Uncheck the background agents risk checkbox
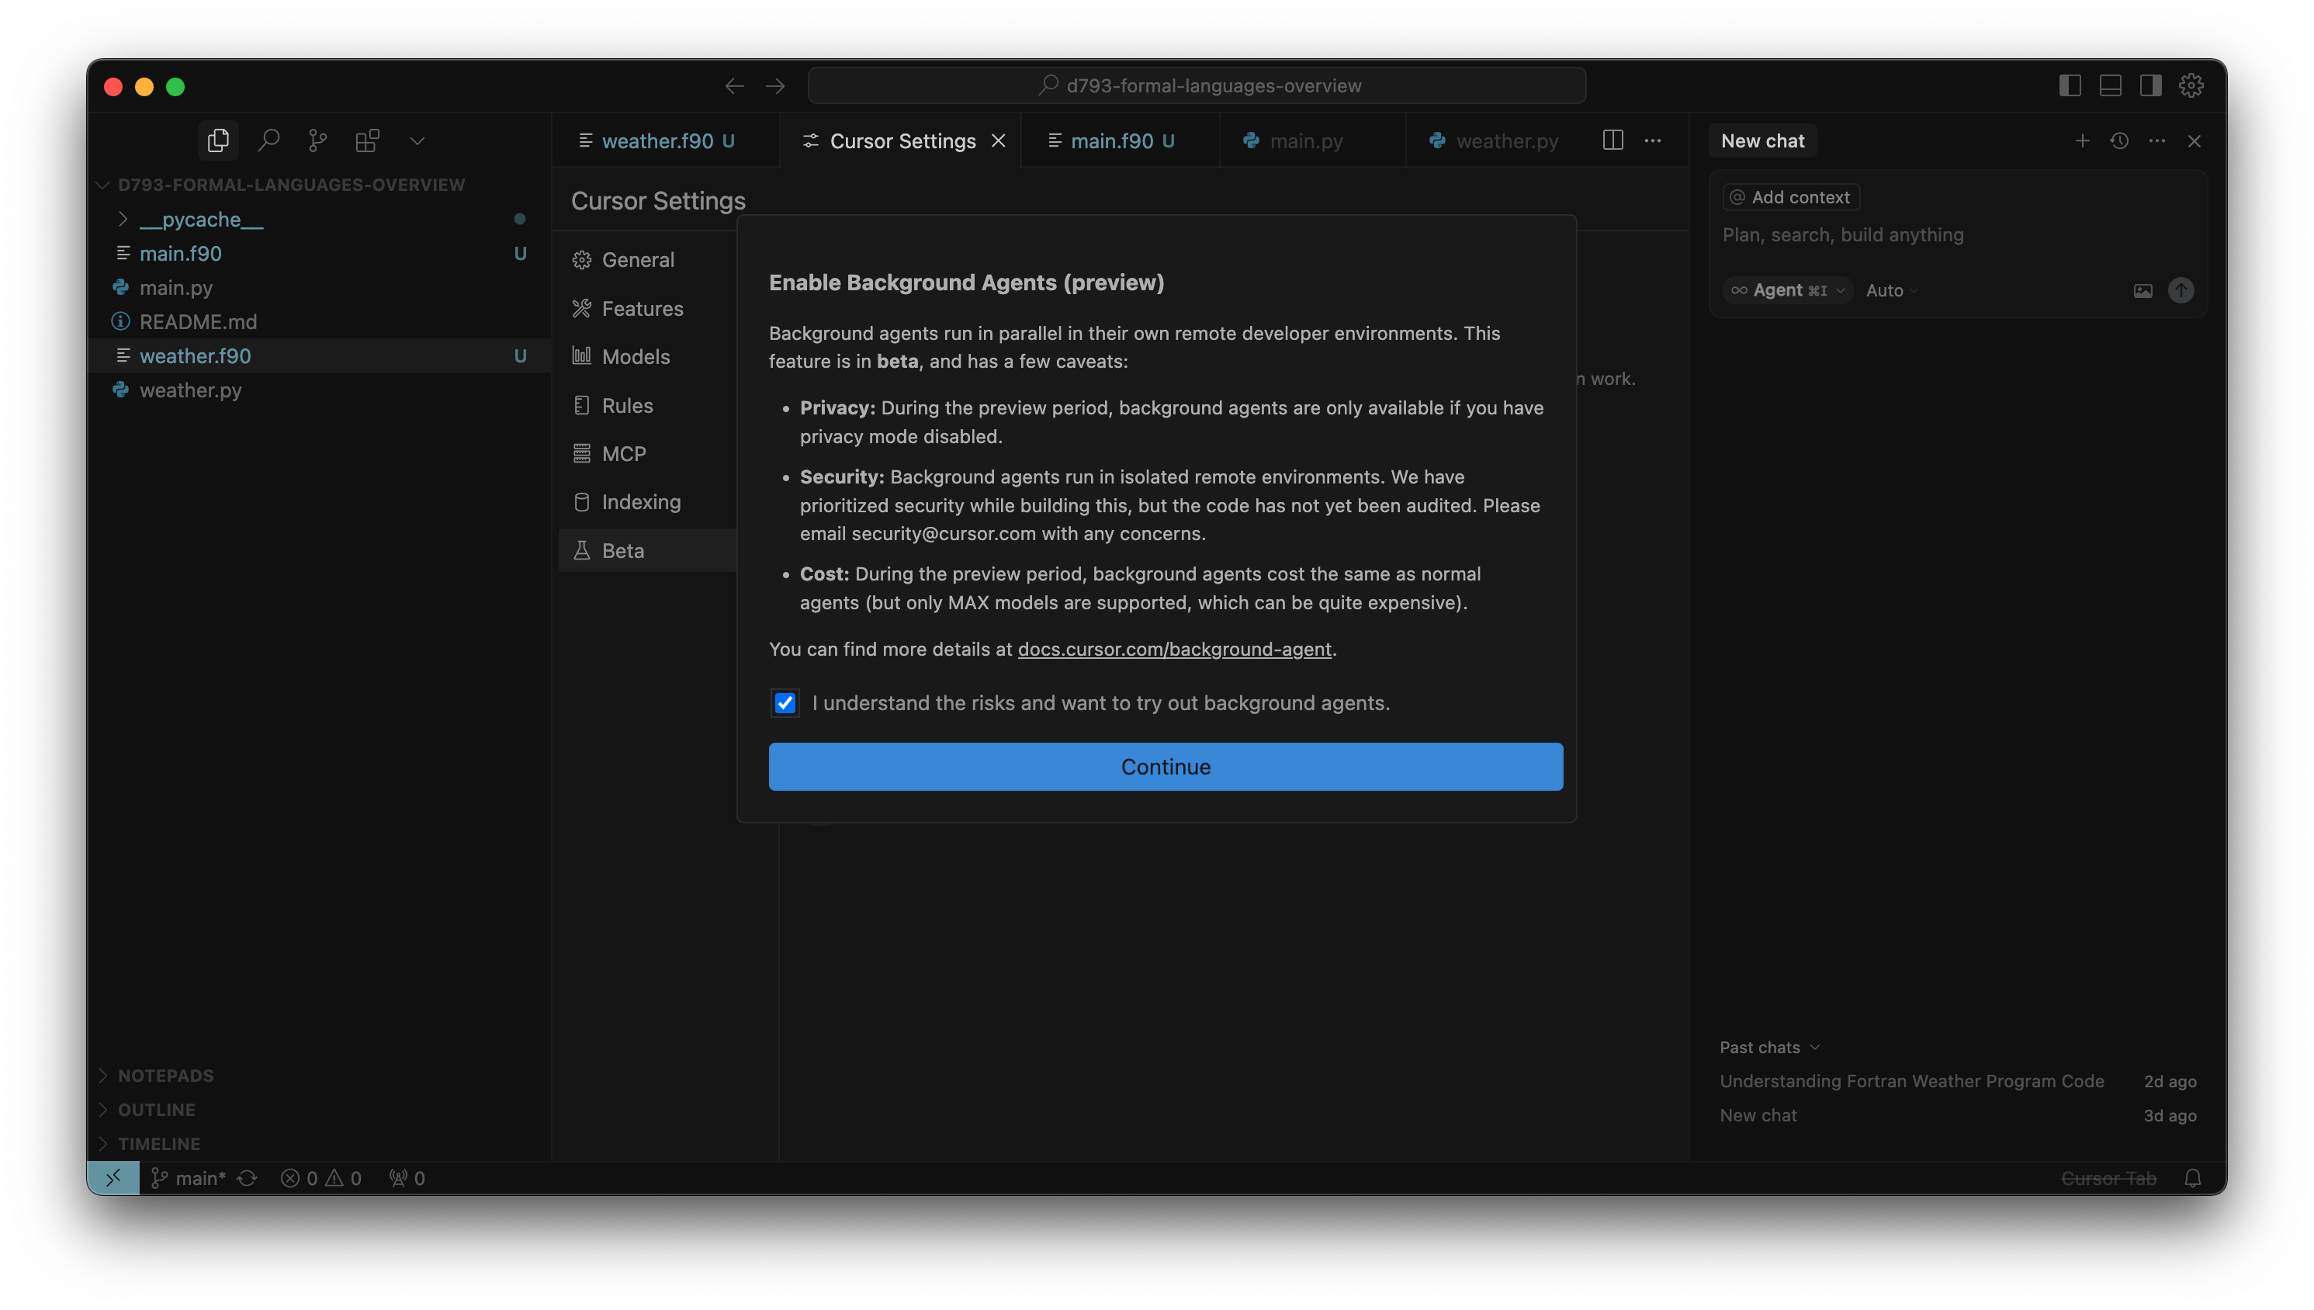2314x1310 pixels. 785,702
